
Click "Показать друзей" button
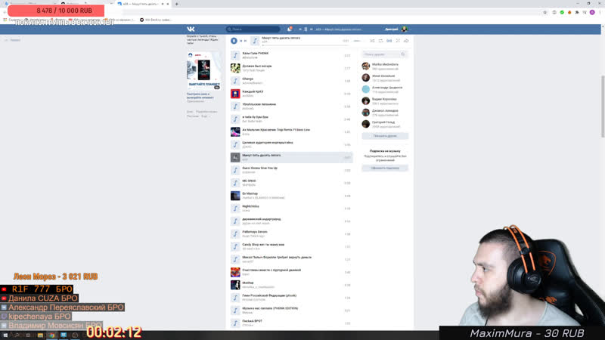pyautogui.click(x=385, y=136)
